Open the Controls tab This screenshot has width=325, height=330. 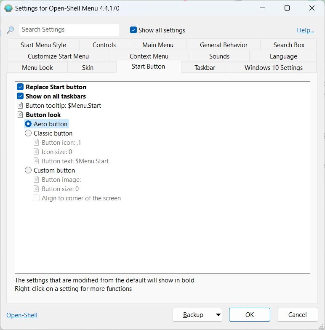(x=104, y=45)
